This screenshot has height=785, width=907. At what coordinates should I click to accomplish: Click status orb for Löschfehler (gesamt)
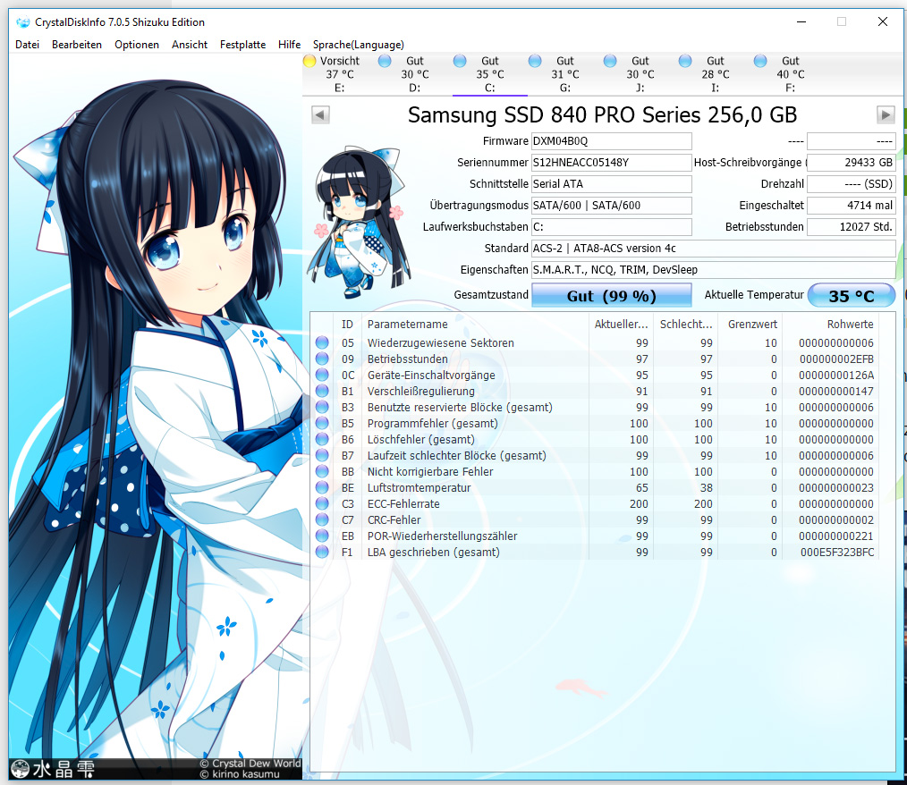coord(322,439)
